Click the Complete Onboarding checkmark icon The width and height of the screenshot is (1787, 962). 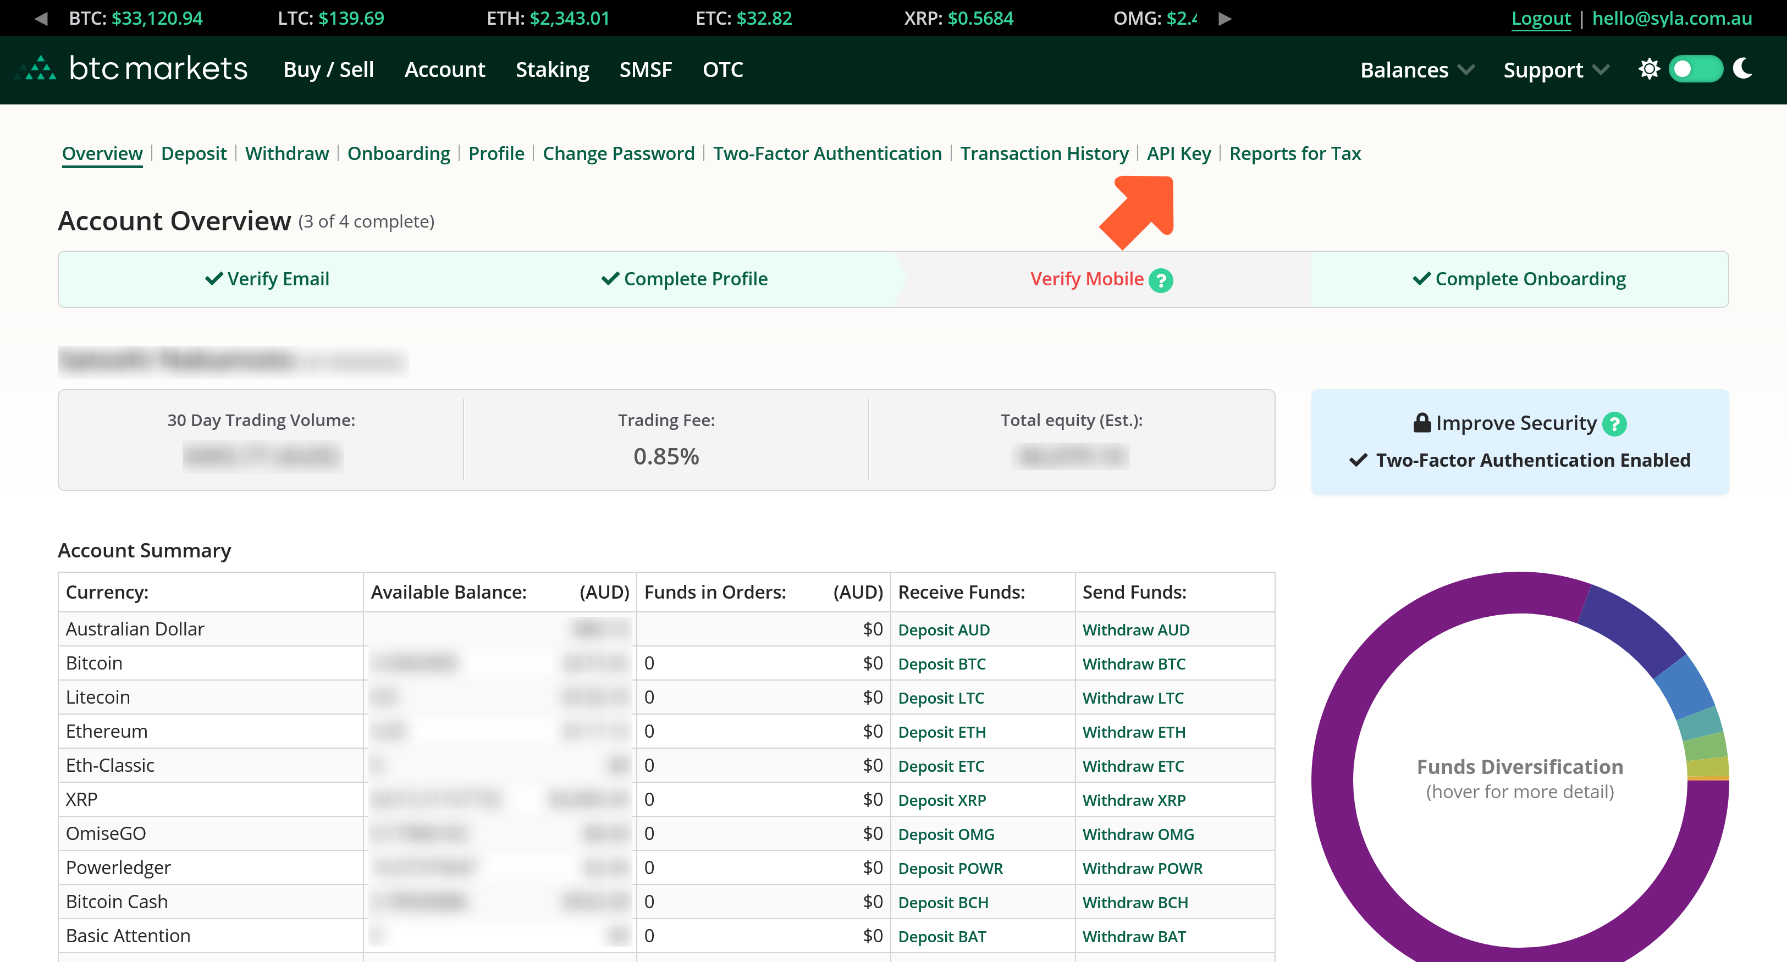tap(1421, 279)
